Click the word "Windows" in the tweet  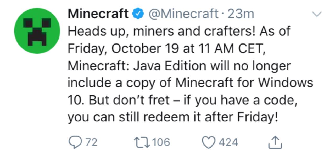(286, 83)
